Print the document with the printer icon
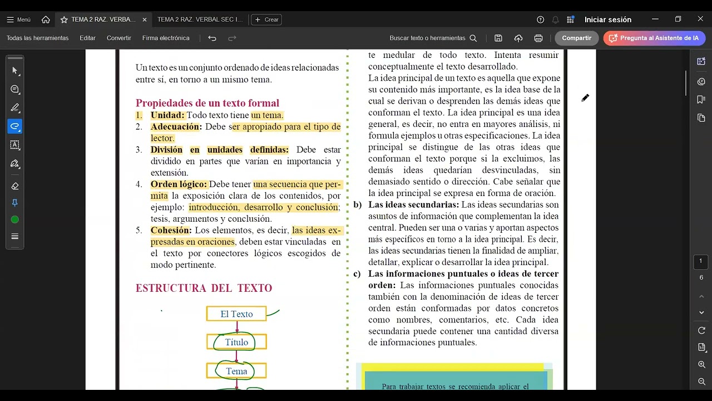This screenshot has width=712, height=401. tap(538, 38)
